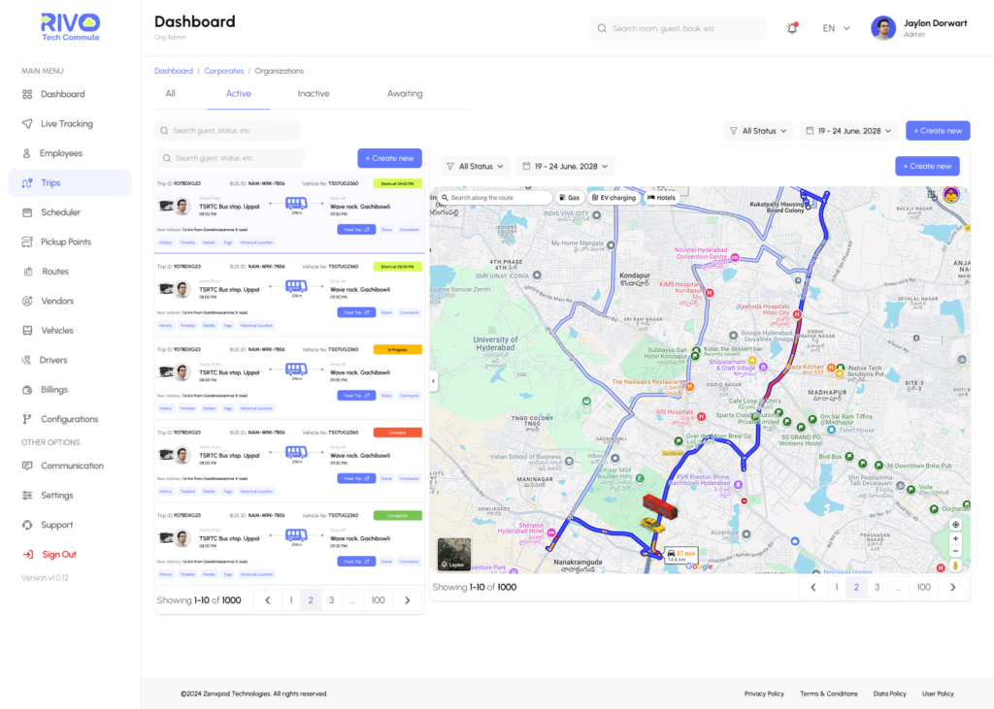Click the Vehicles icon in the main menu
994x709 pixels.
pos(27,331)
